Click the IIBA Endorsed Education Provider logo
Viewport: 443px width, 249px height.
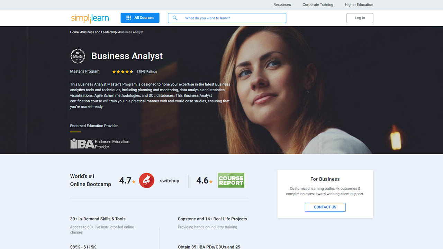click(x=100, y=144)
